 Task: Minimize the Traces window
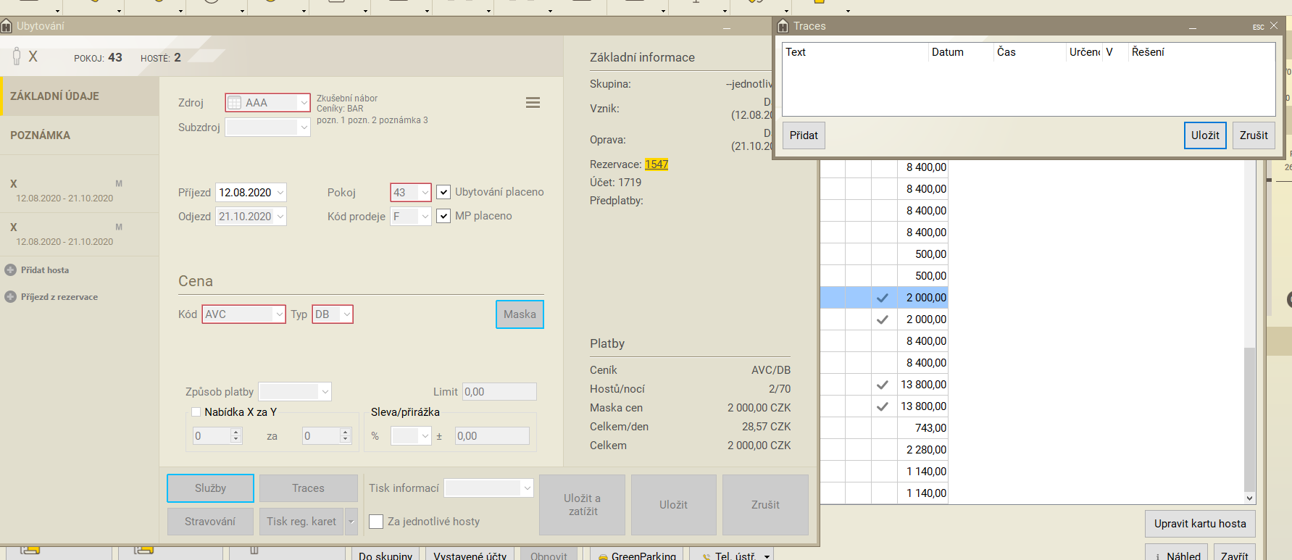click(x=1192, y=27)
